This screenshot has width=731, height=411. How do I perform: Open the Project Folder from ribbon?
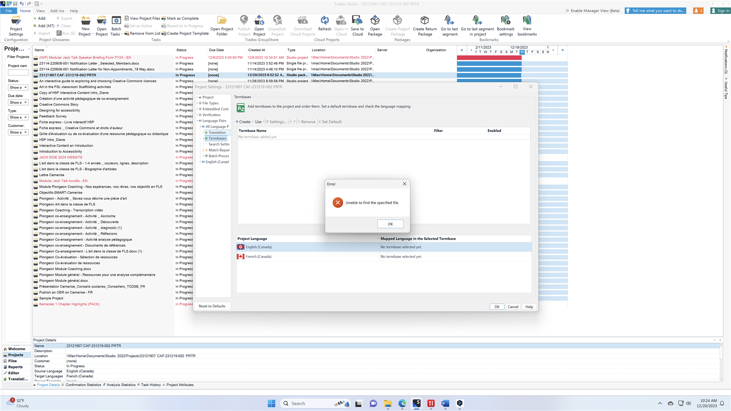click(222, 26)
